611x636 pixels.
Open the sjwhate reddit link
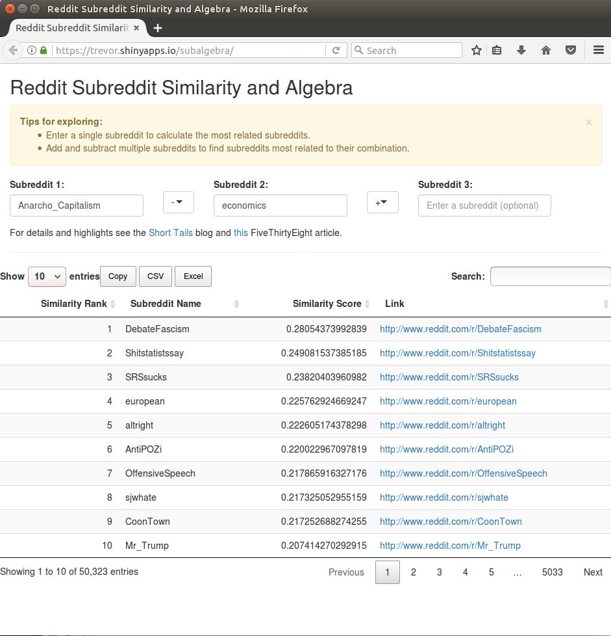(x=443, y=497)
